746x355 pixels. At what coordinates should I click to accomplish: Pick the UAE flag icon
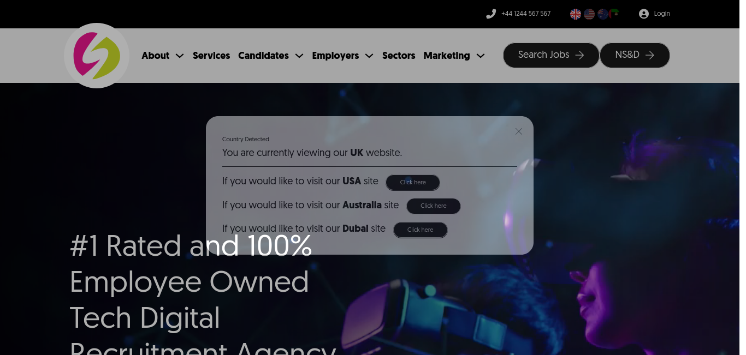(x=614, y=14)
